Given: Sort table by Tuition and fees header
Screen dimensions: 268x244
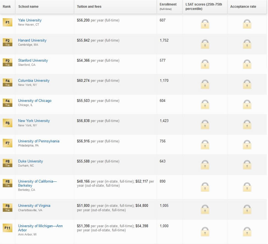Looking at the screenshot, I should [89, 7].
